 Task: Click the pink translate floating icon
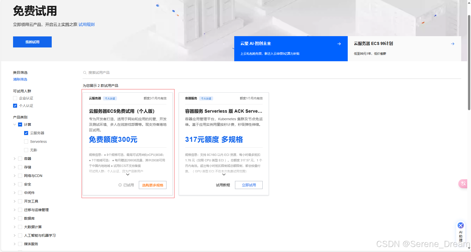tap(463, 183)
